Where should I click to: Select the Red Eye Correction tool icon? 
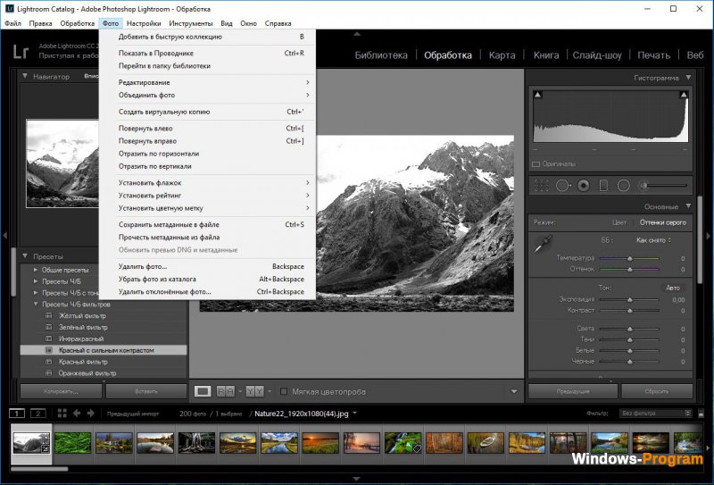(584, 186)
